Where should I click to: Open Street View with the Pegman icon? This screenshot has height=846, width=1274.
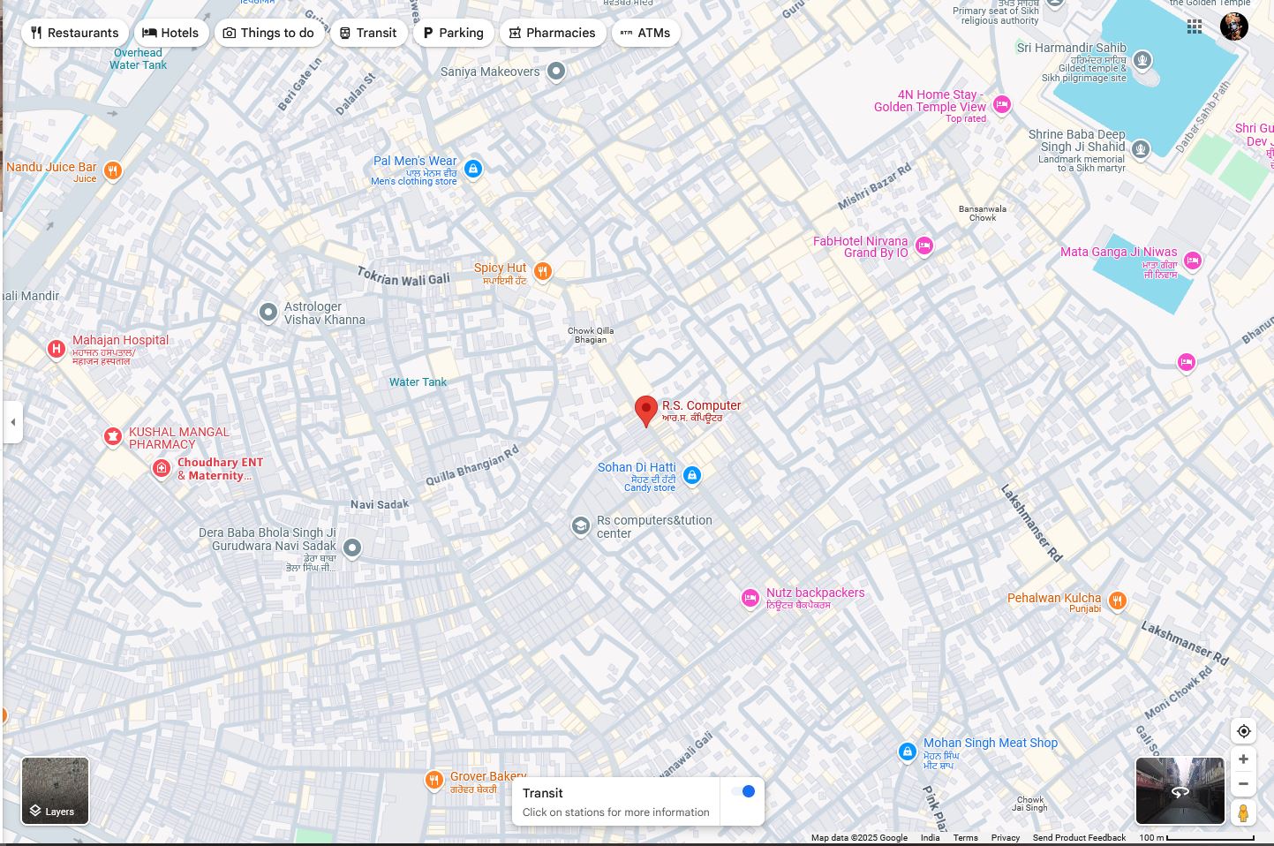click(x=1243, y=812)
